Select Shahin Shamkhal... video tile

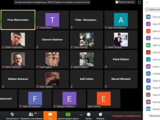(x=18, y=40)
